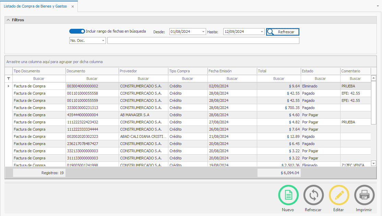Open the Desde date dropdown
The image size is (382, 216).
203,32
